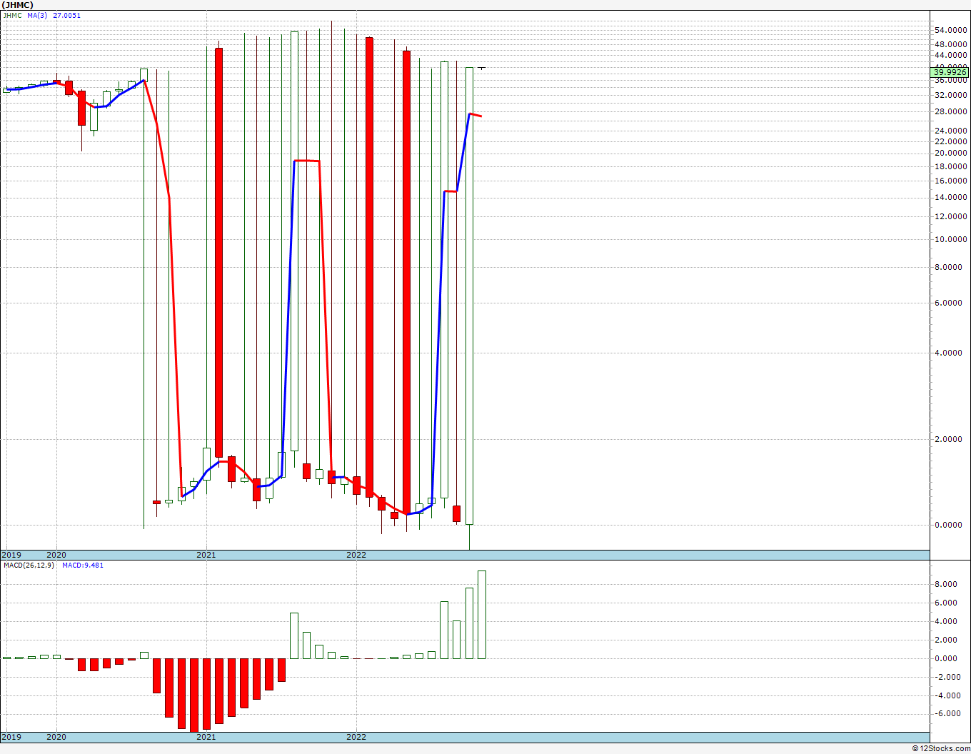Click the green JHMC series legend label
The image size is (971, 754).
click(13, 15)
